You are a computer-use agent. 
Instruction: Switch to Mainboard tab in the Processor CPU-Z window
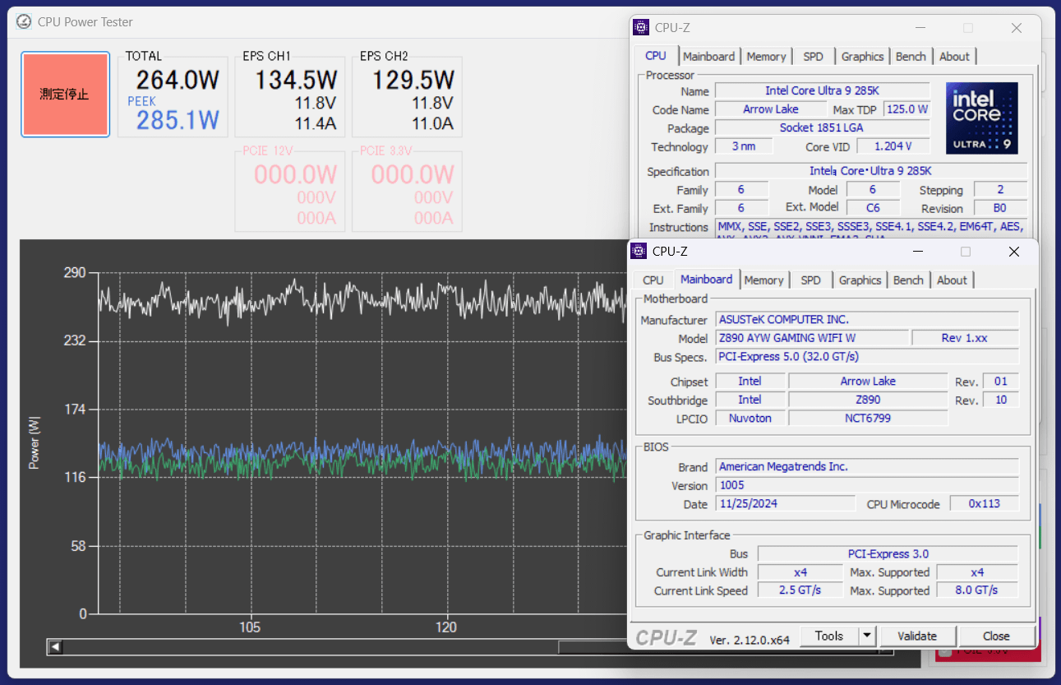tap(708, 57)
